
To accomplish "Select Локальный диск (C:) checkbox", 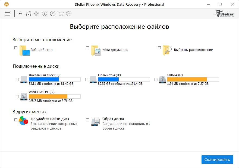I will [x=18, y=79].
